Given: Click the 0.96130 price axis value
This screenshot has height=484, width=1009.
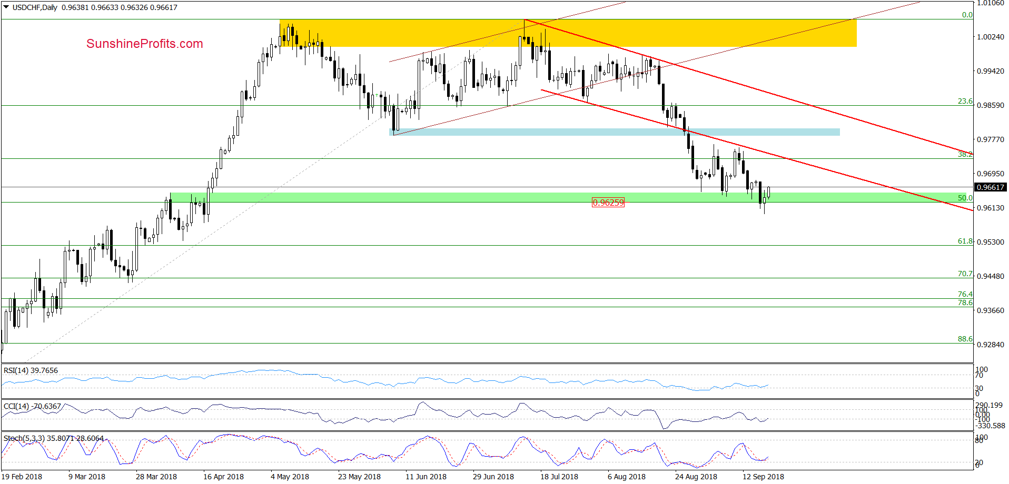Looking at the screenshot, I should pyautogui.click(x=990, y=208).
